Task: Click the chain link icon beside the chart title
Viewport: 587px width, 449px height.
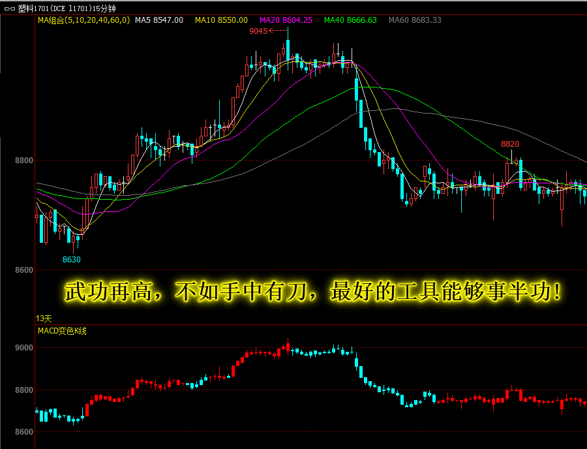Action: coord(10,8)
